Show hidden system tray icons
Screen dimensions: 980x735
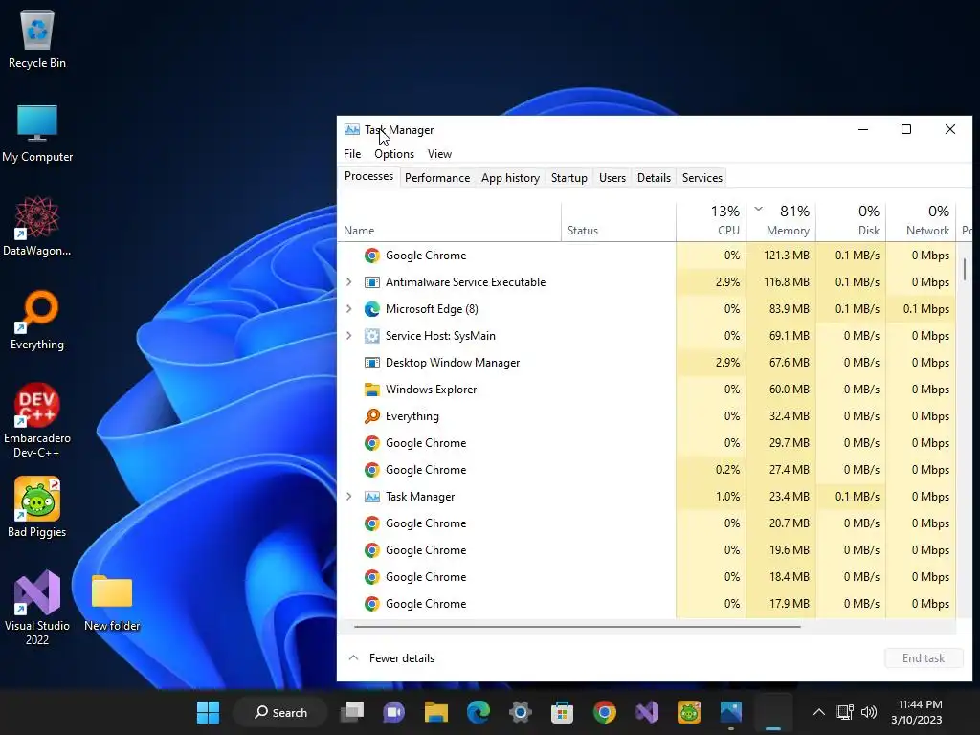coord(819,712)
